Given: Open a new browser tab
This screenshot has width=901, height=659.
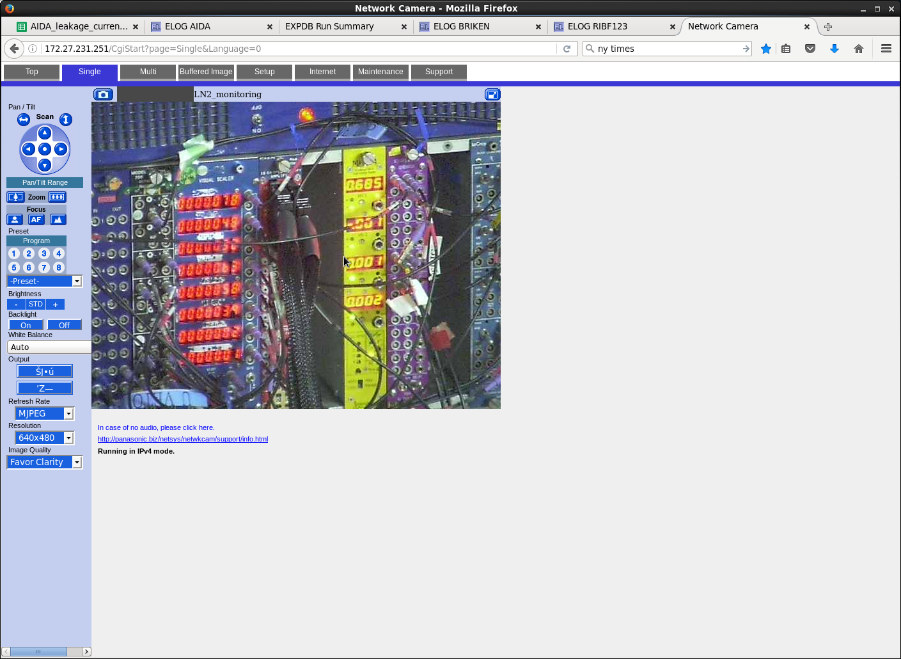Looking at the screenshot, I should coord(828,27).
